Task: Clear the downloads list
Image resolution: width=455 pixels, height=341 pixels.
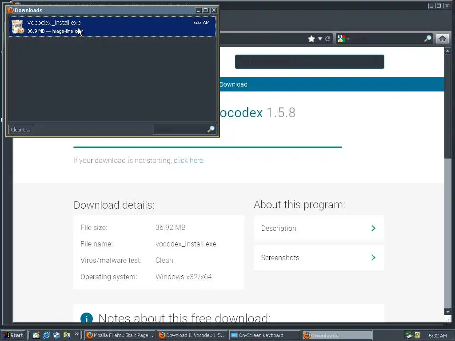Action: [20, 130]
